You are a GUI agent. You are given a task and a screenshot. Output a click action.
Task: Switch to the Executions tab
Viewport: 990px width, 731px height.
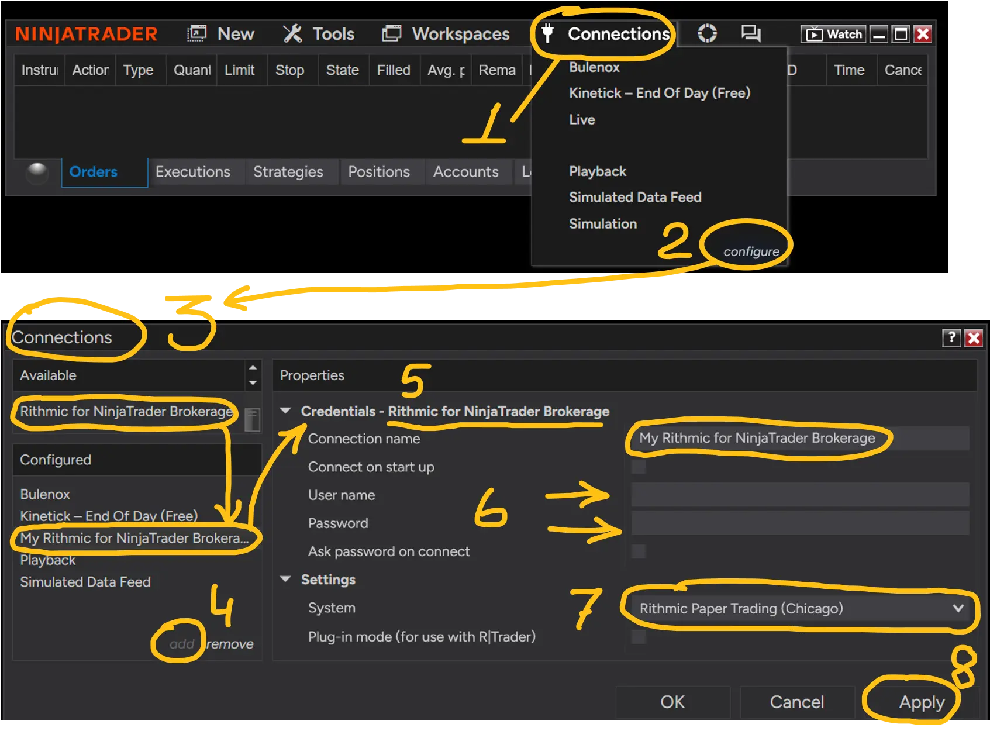coord(193,172)
